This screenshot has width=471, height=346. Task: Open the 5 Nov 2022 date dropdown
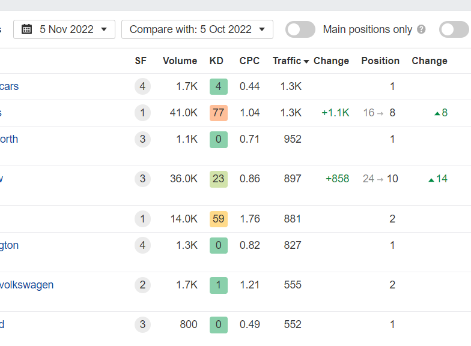64,29
